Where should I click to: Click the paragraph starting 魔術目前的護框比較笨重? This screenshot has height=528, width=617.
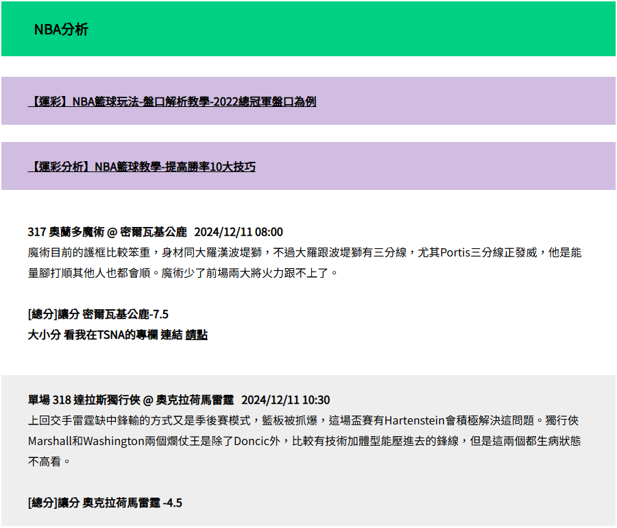pos(304,263)
